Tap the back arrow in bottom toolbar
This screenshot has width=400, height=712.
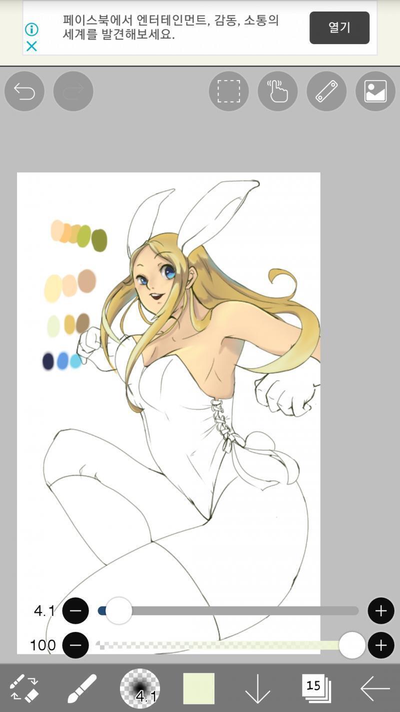(x=375, y=688)
